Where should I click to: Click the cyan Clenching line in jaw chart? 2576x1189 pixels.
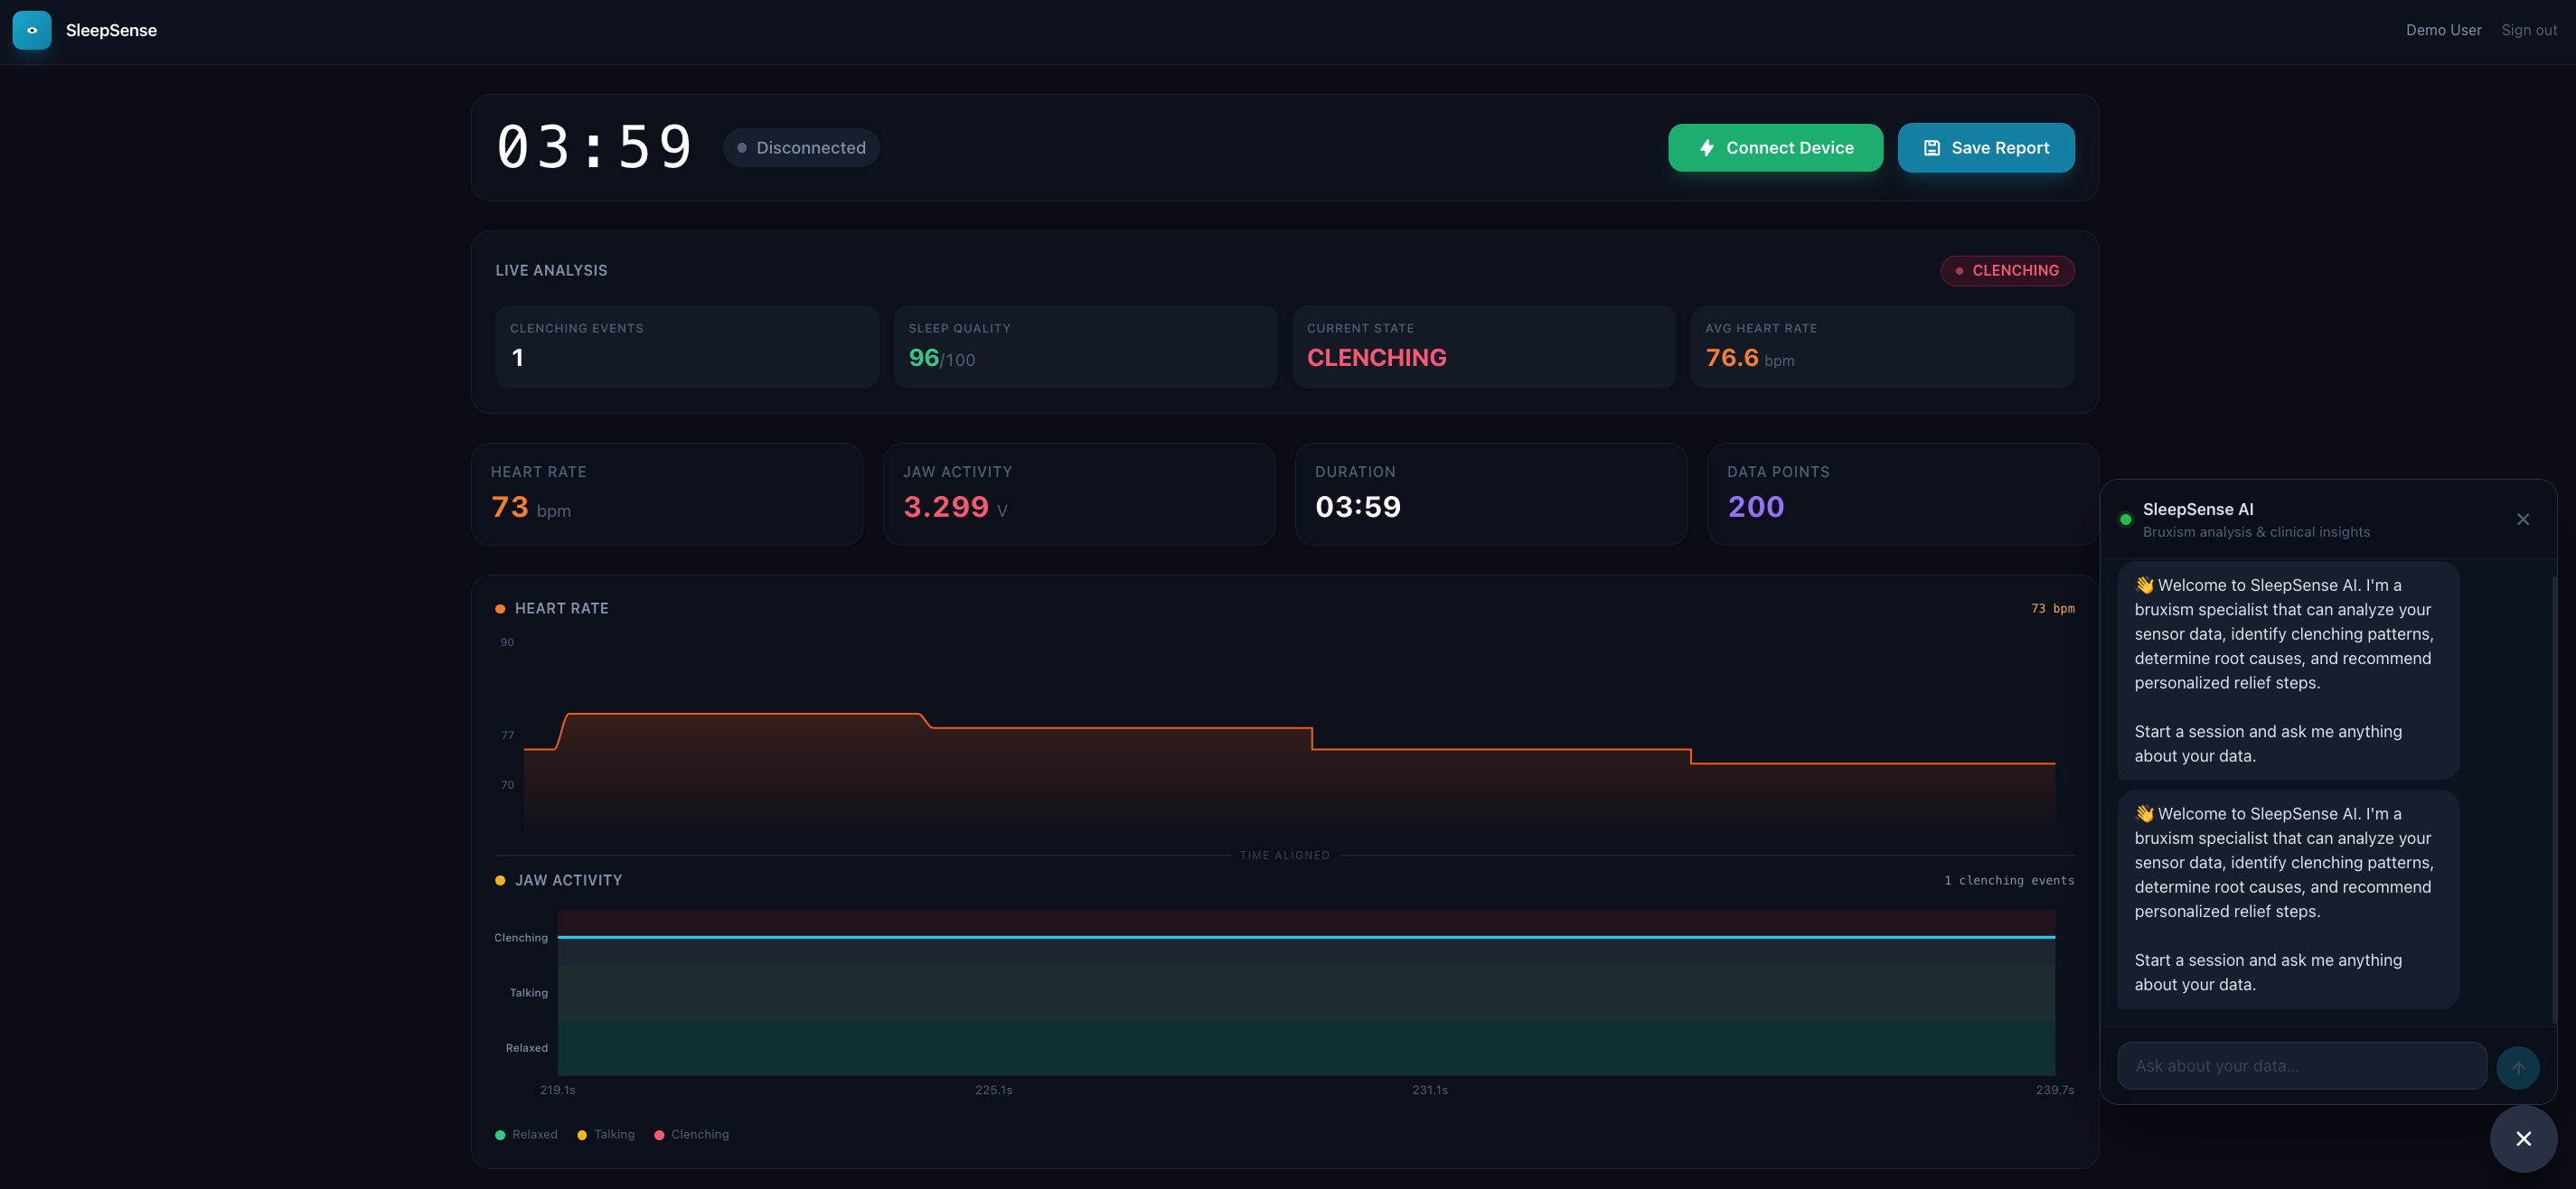[1300, 937]
